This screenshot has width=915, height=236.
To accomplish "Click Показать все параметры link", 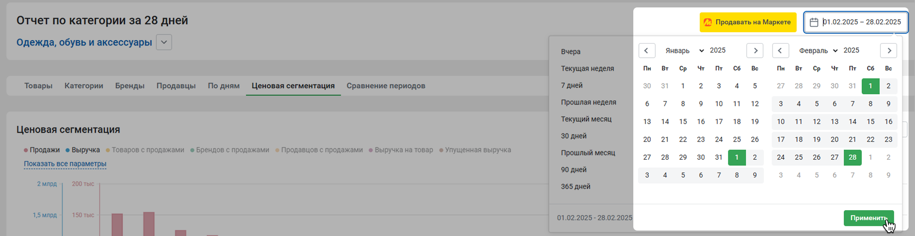I will (x=65, y=164).
